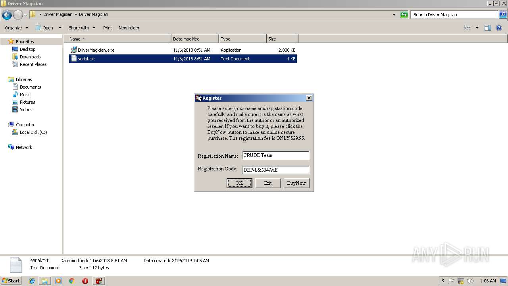
Task: Open the Organize menu
Action: (16, 28)
